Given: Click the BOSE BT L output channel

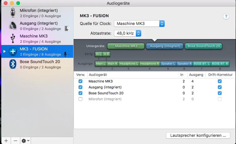Looking at the screenshot, I should [202, 64].
